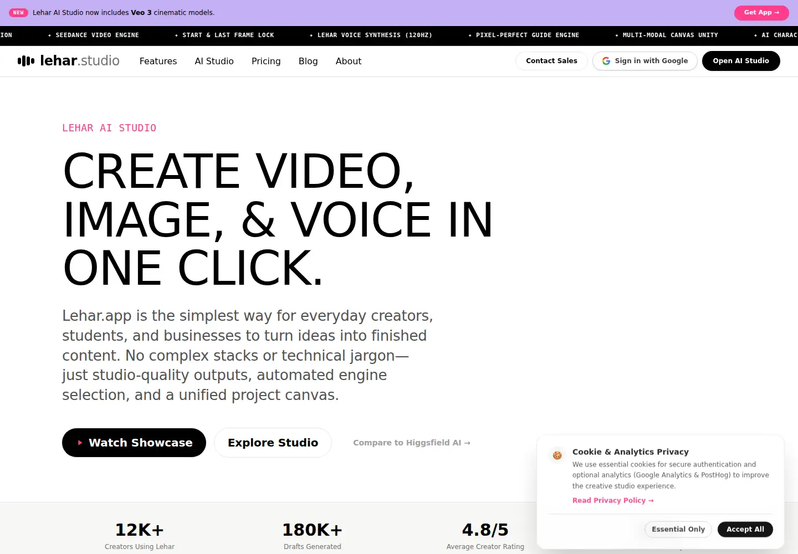Click the Open AI Studio button
Viewport: 798px width, 554px height.
coord(741,61)
